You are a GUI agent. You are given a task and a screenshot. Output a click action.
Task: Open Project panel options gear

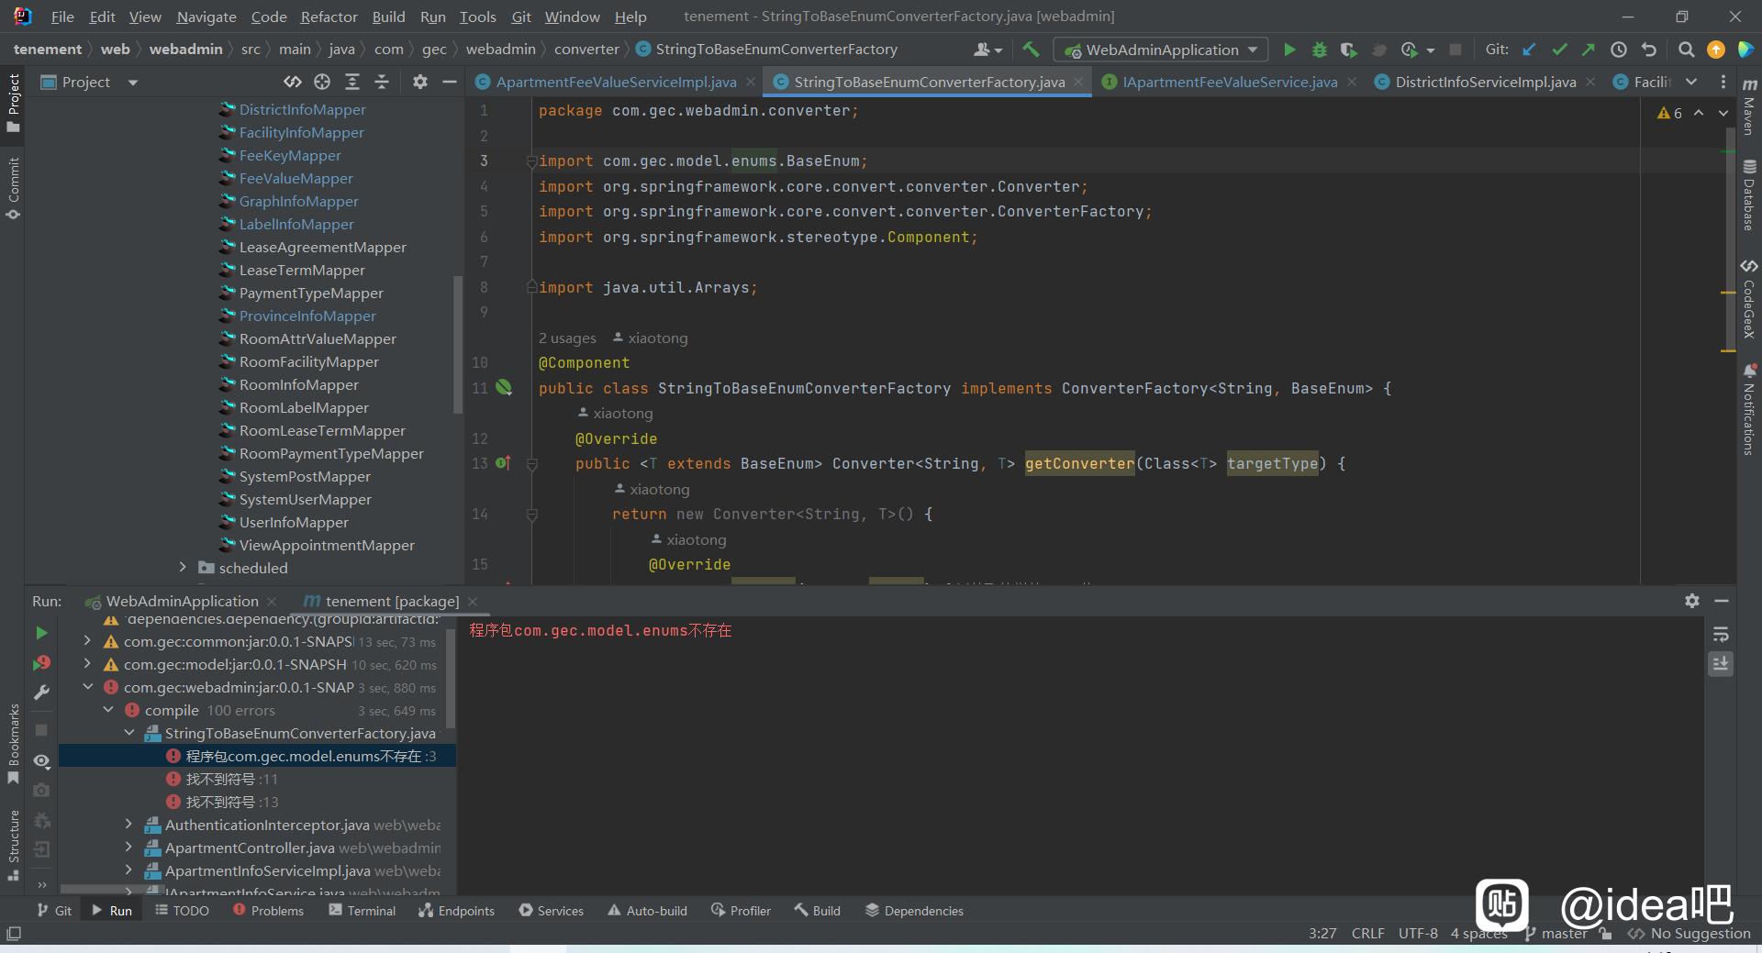pyautogui.click(x=420, y=82)
